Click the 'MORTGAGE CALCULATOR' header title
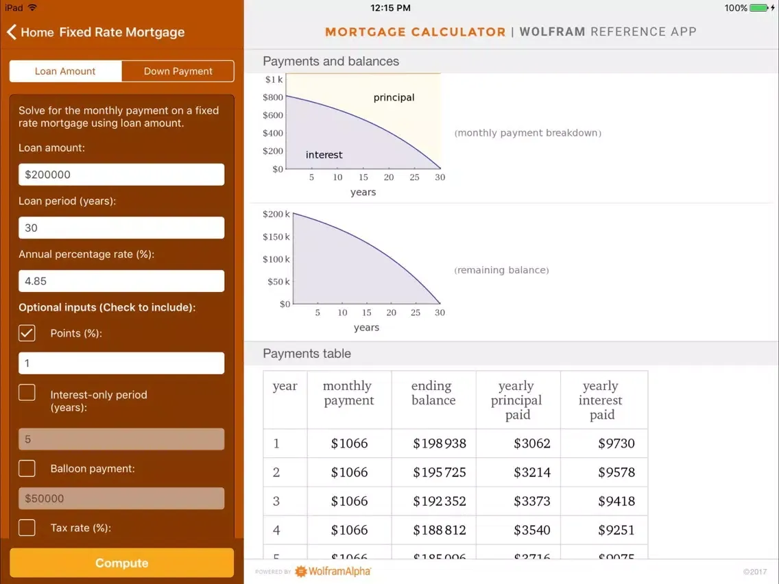This screenshot has height=584, width=779. [x=416, y=32]
